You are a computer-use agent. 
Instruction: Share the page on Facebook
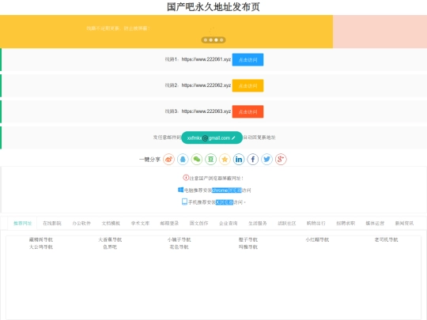[x=253, y=159]
